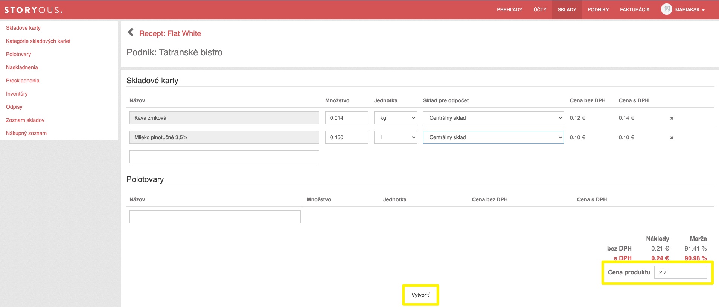The width and height of the screenshot is (719, 307).
Task: Open Odpisy in the sidebar
Action: point(14,107)
